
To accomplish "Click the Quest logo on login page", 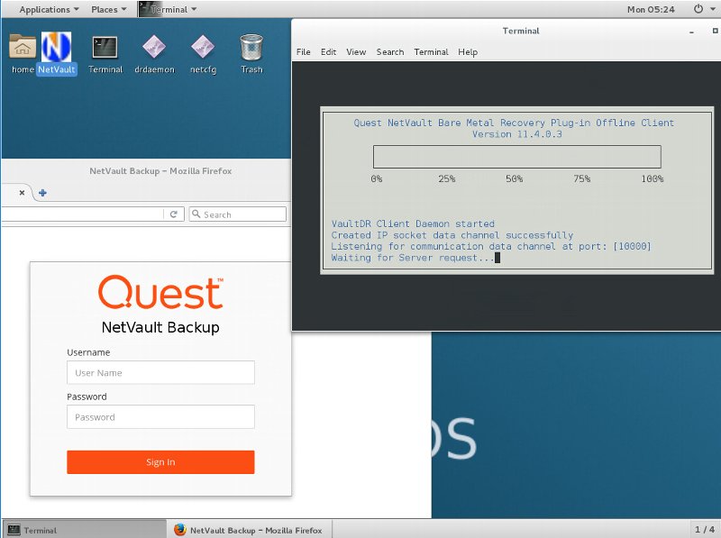I will coord(160,292).
